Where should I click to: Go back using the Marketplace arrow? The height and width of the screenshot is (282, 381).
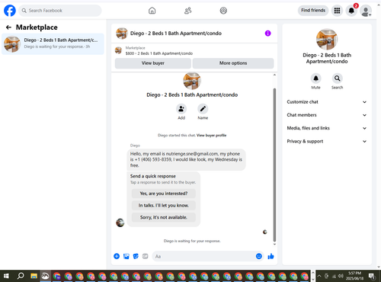click(x=8, y=27)
